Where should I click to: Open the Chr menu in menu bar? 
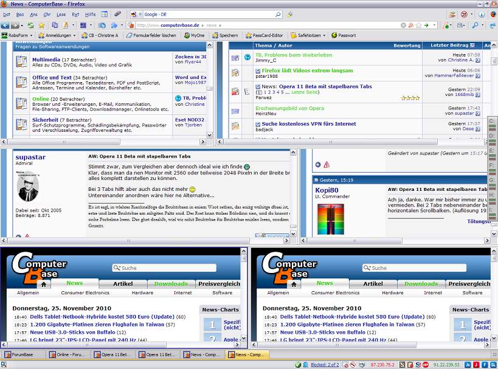(x=47, y=15)
